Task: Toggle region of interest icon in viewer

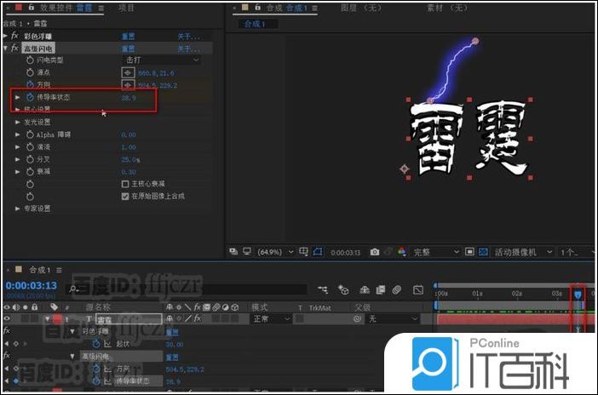Action: point(469,252)
